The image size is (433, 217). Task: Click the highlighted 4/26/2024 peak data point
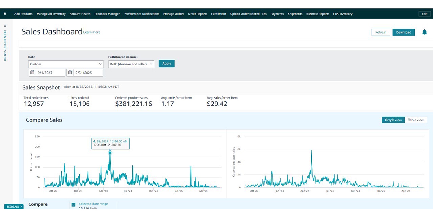(110, 153)
